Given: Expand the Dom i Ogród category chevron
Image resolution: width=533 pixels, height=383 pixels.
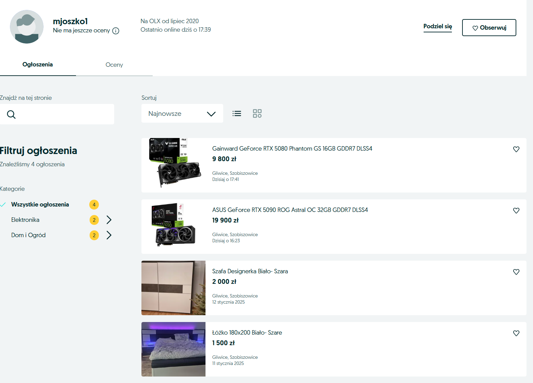Looking at the screenshot, I should 109,235.
